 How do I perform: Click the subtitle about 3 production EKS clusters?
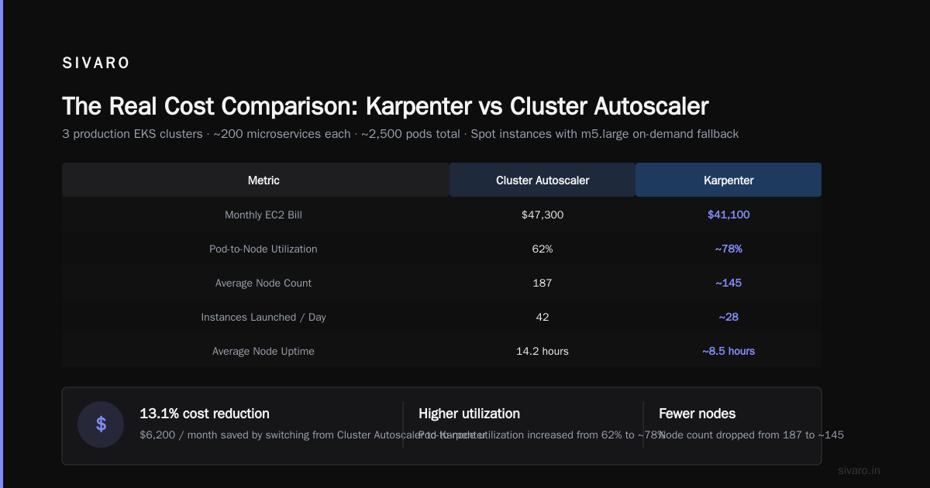tap(401, 134)
